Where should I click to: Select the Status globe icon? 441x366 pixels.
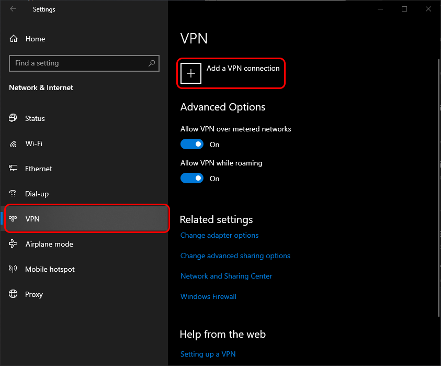pos(14,118)
